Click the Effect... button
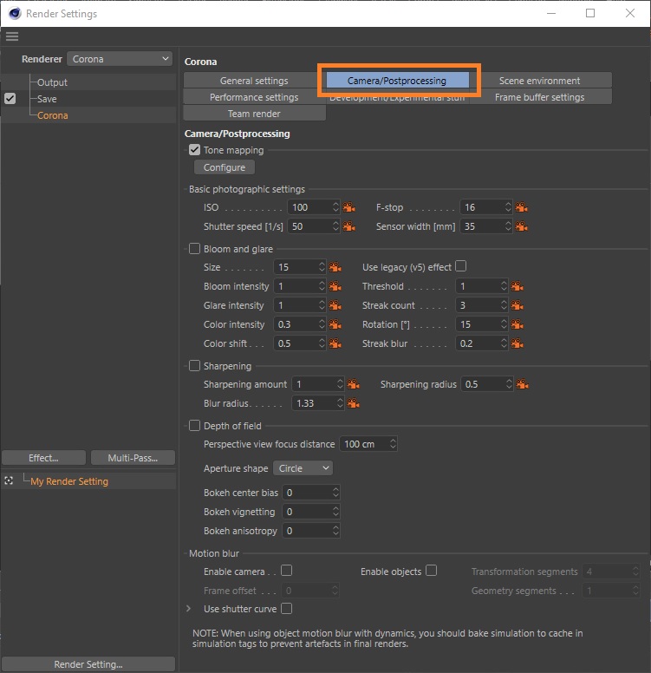This screenshot has width=651, height=673. coord(43,458)
